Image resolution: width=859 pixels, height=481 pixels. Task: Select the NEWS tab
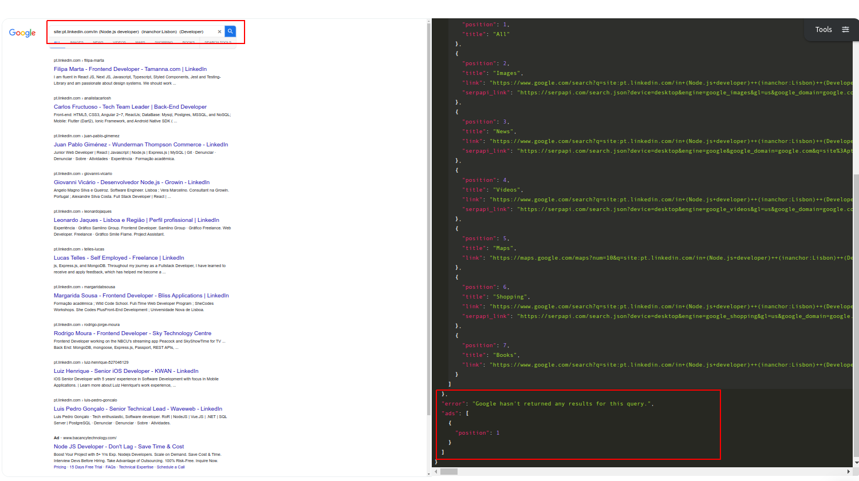point(97,42)
